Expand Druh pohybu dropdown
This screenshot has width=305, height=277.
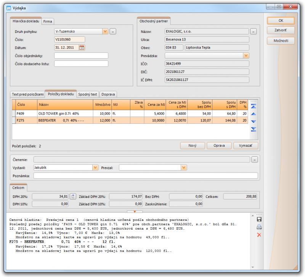point(105,31)
